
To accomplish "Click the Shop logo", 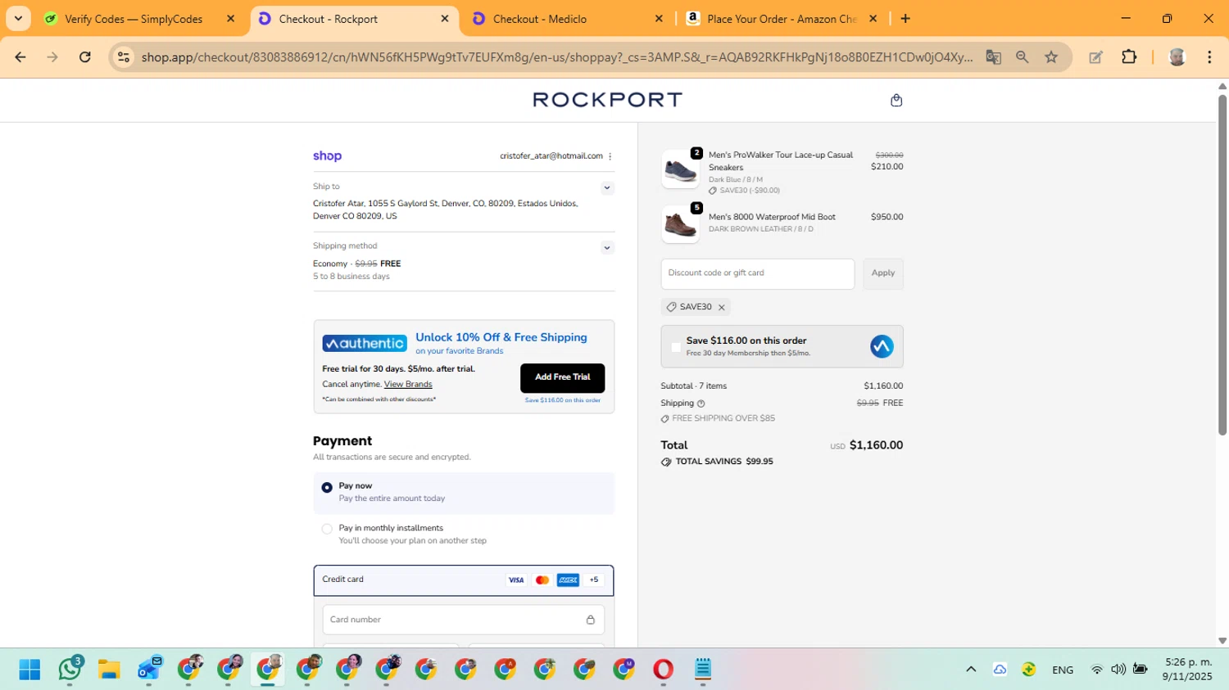I will (327, 156).
